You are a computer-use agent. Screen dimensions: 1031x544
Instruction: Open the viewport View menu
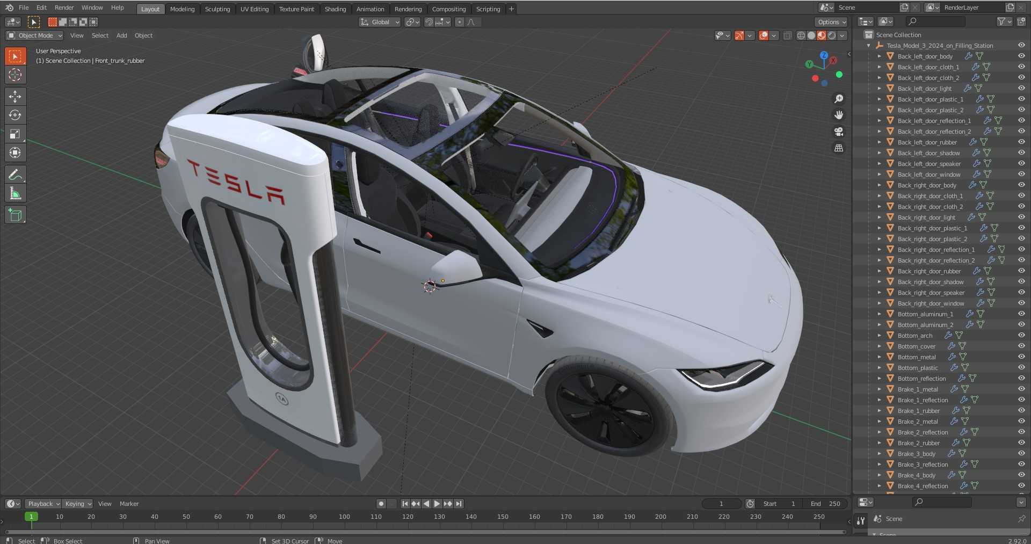coord(77,35)
